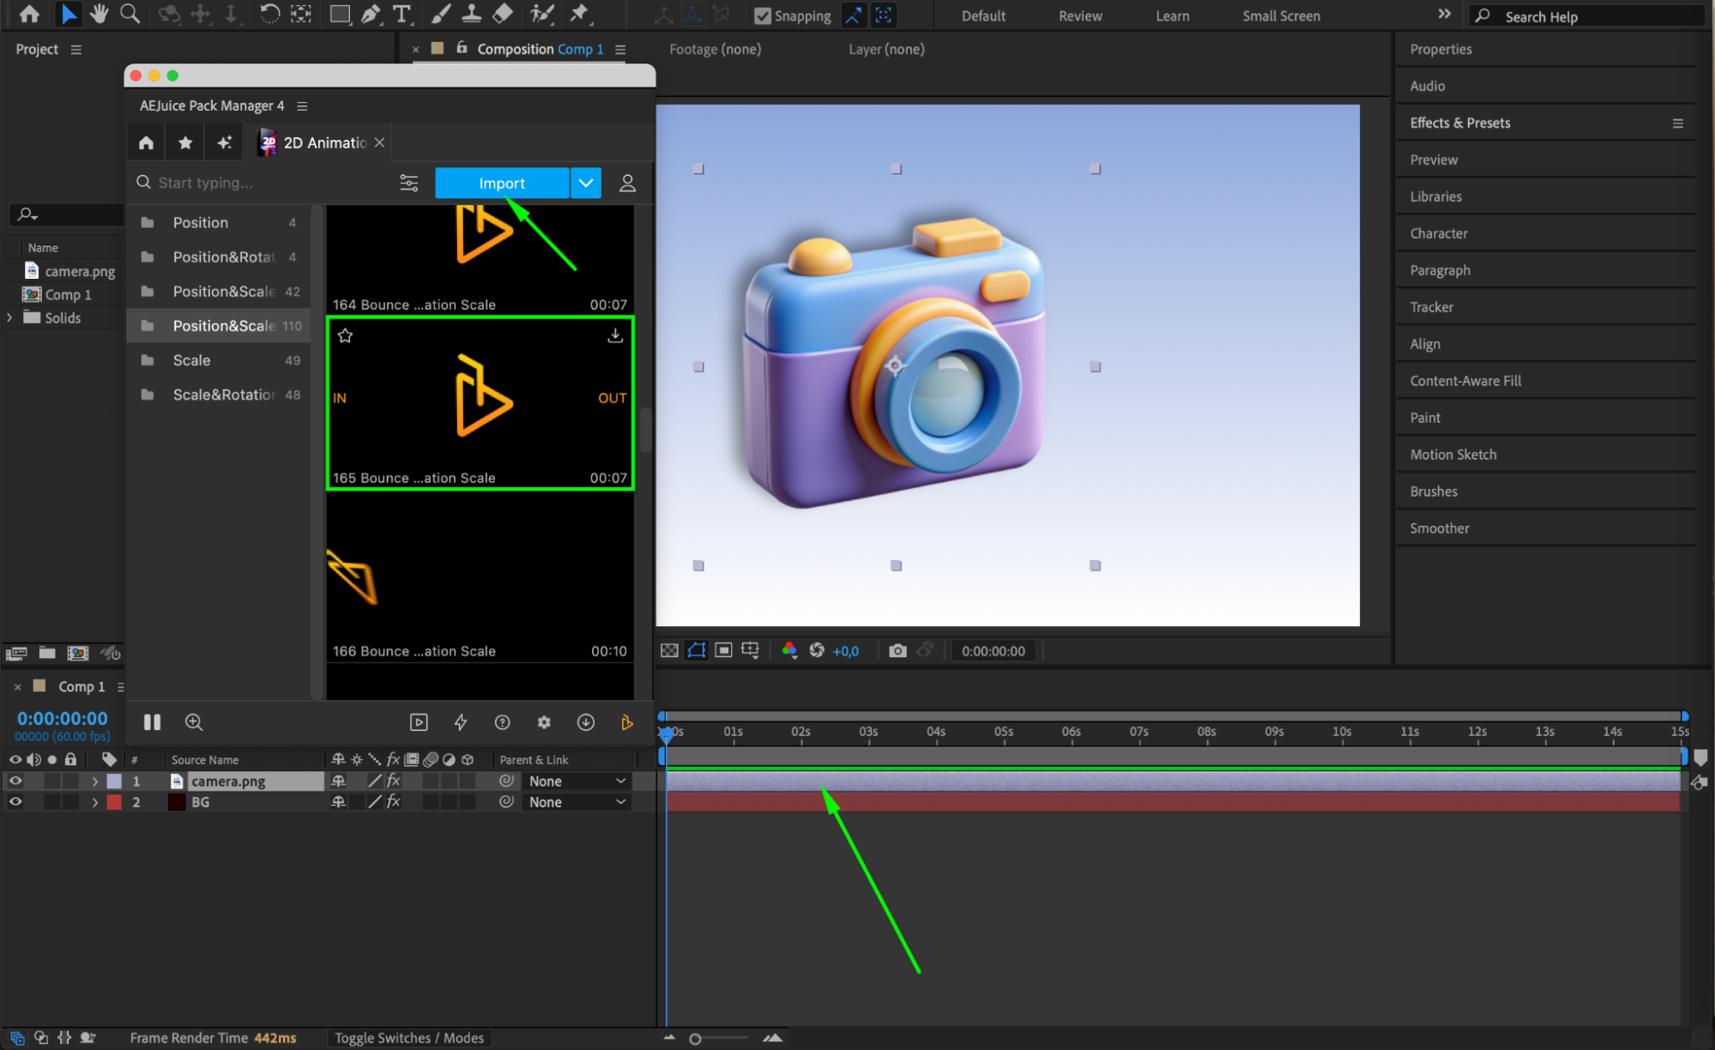Select the Pen tool in toolbar
1715x1050 pixels.
pyautogui.click(x=371, y=14)
